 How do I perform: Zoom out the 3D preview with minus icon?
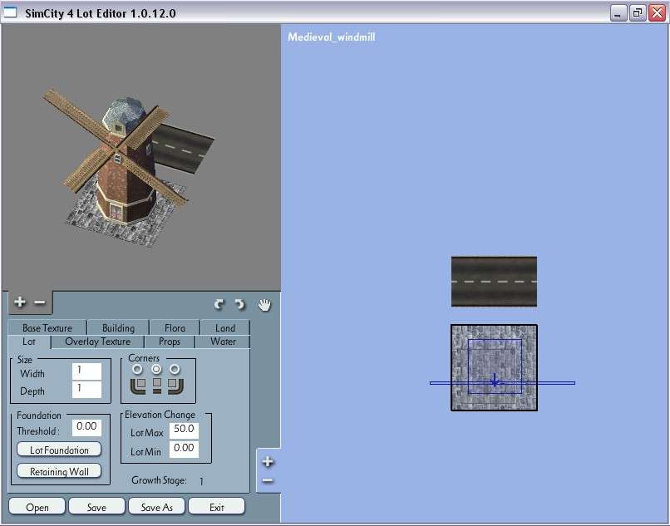click(x=39, y=302)
